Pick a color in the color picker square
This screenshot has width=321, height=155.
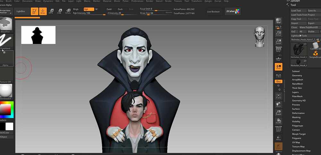point(6,109)
